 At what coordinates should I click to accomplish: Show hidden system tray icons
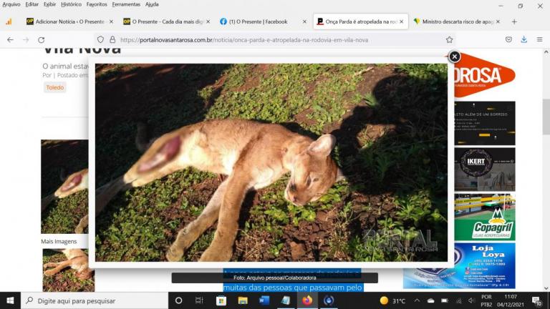[417, 300]
